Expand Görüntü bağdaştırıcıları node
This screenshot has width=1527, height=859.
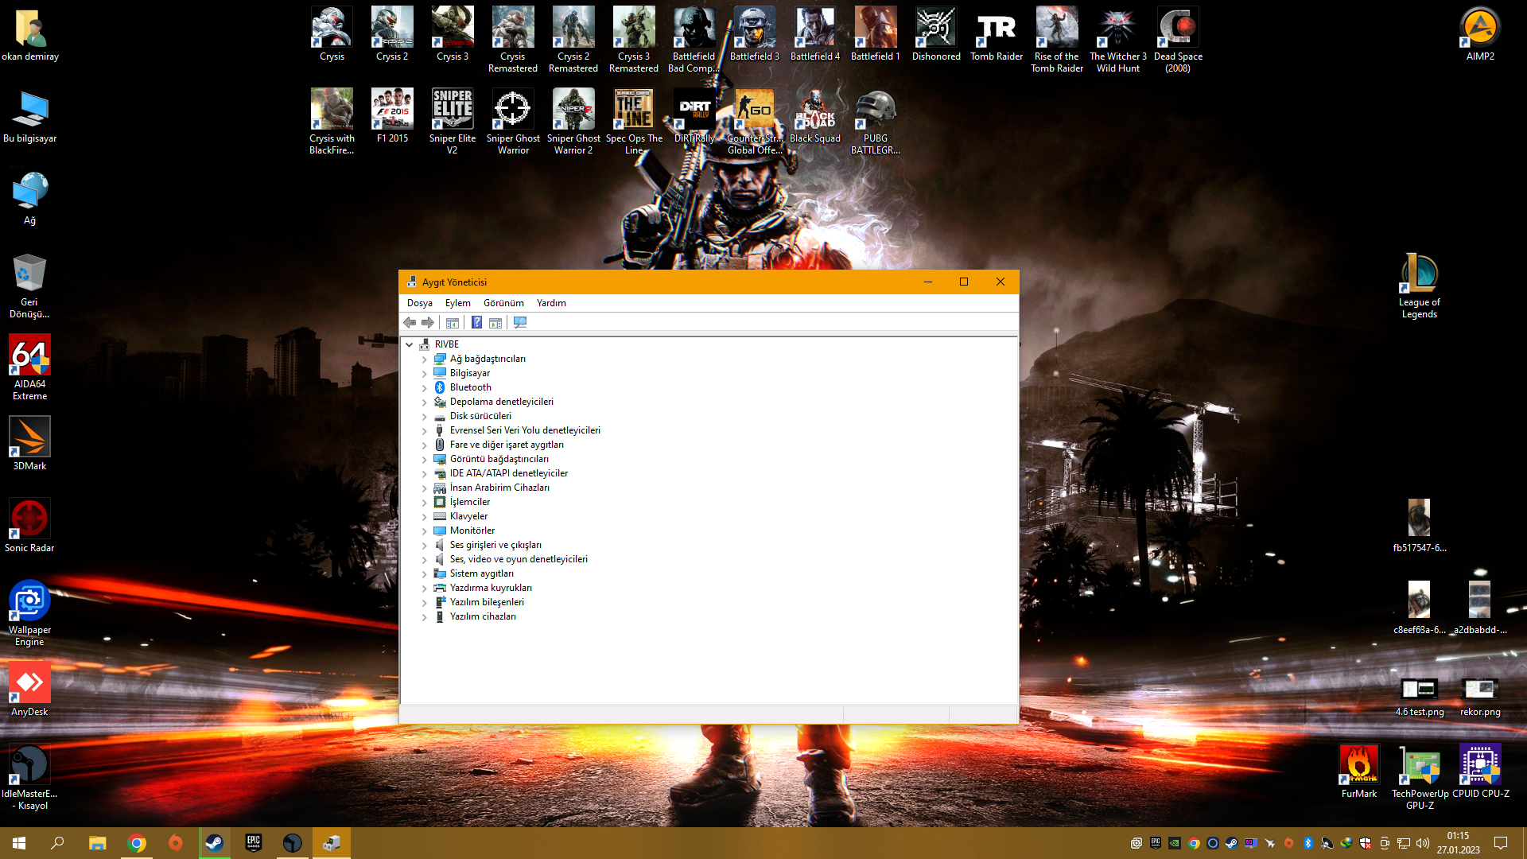[x=425, y=460]
